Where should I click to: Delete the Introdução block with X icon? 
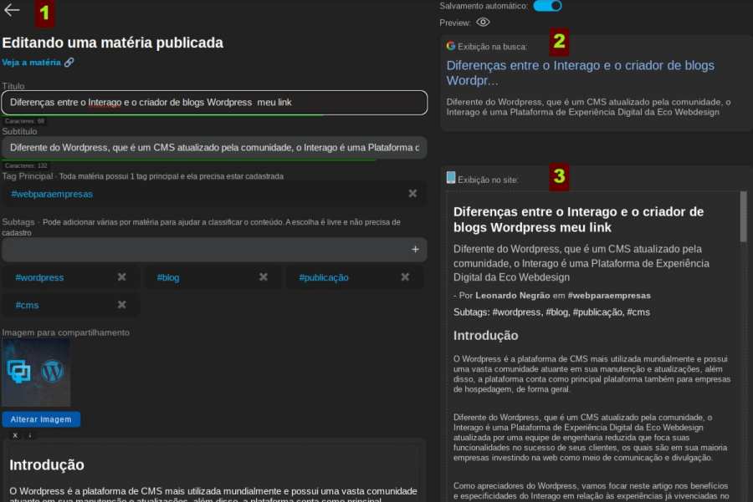coord(15,435)
